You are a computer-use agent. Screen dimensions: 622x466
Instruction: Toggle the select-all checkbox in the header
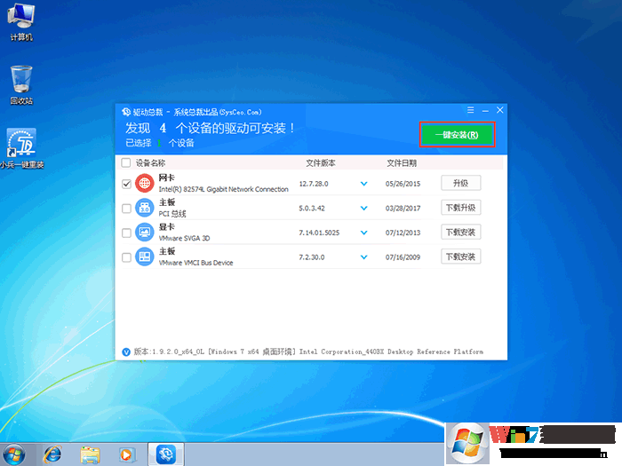point(125,163)
